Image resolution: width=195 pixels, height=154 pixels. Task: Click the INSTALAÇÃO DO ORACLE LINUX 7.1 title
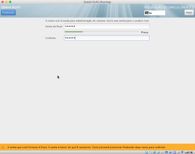[x=169, y=7]
